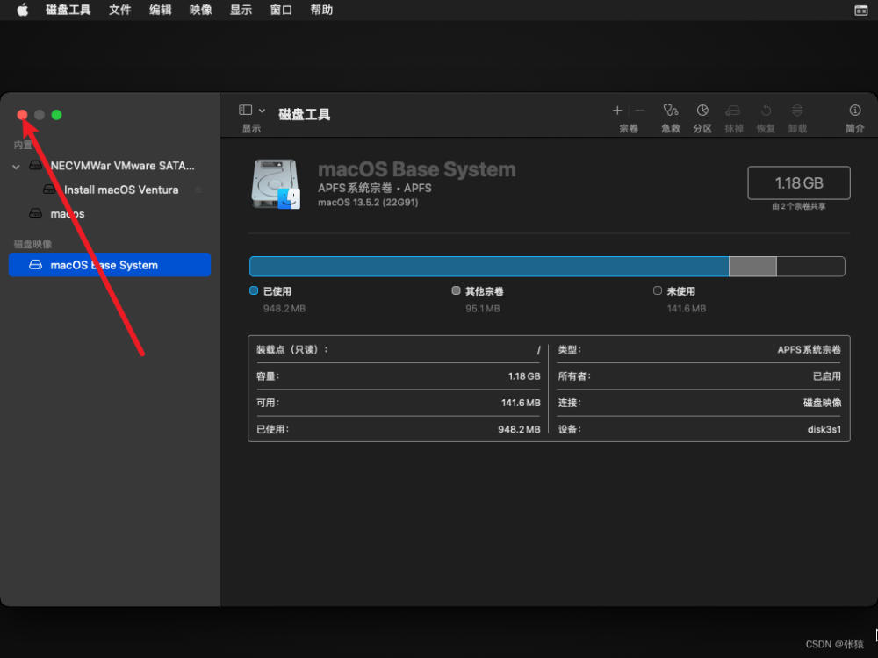Click the blue used segment of usage bar
The image size is (878, 658).
click(489, 267)
